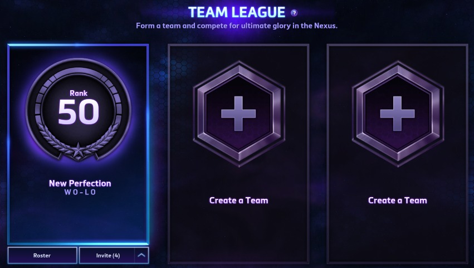
Task: Click the plus sign in the middle team slot
Action: pyautogui.click(x=238, y=114)
